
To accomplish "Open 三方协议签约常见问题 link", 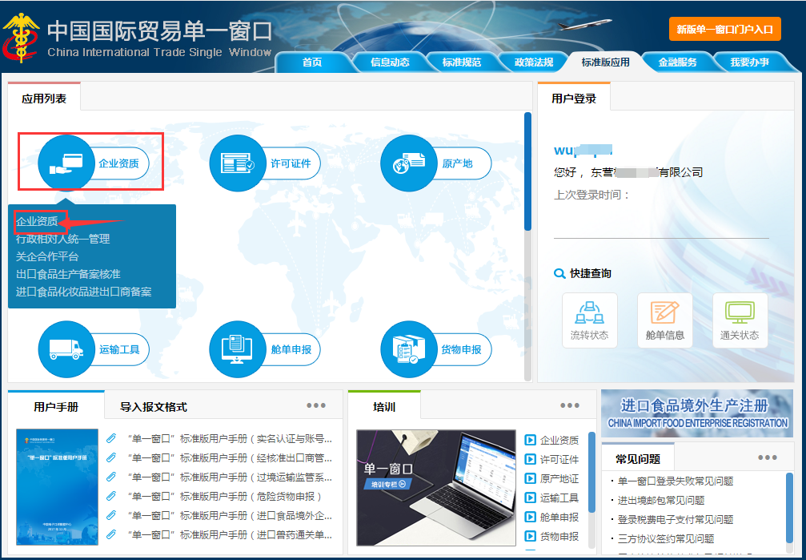I will pyautogui.click(x=666, y=538).
